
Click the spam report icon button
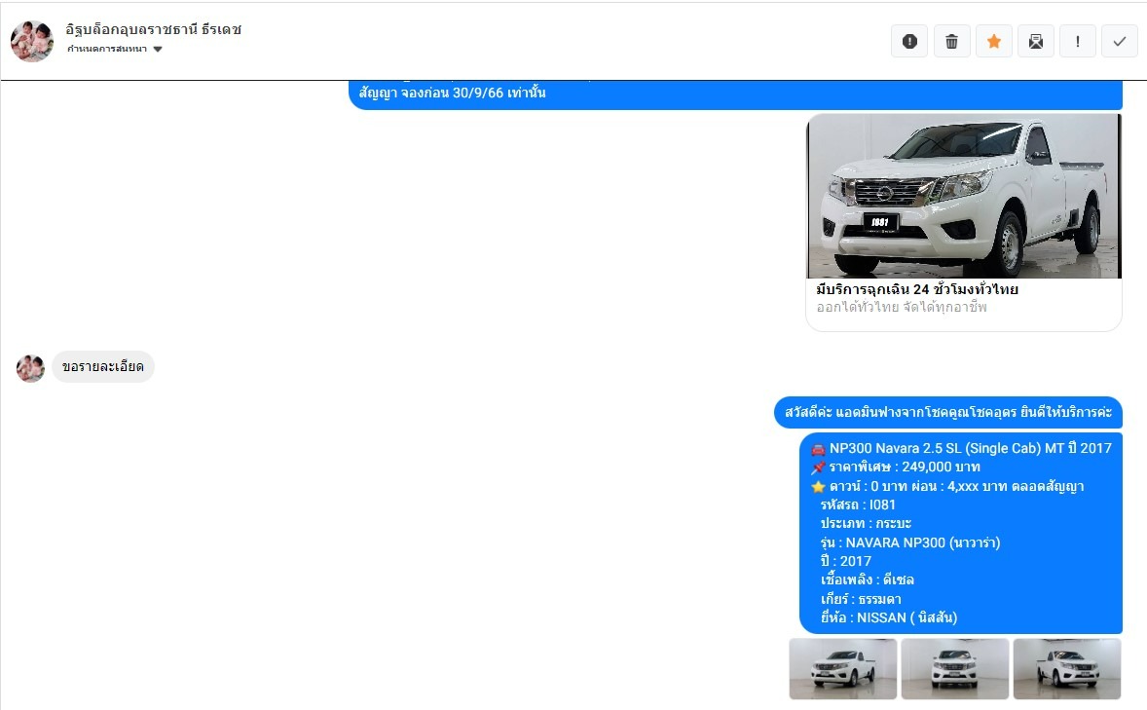909,41
